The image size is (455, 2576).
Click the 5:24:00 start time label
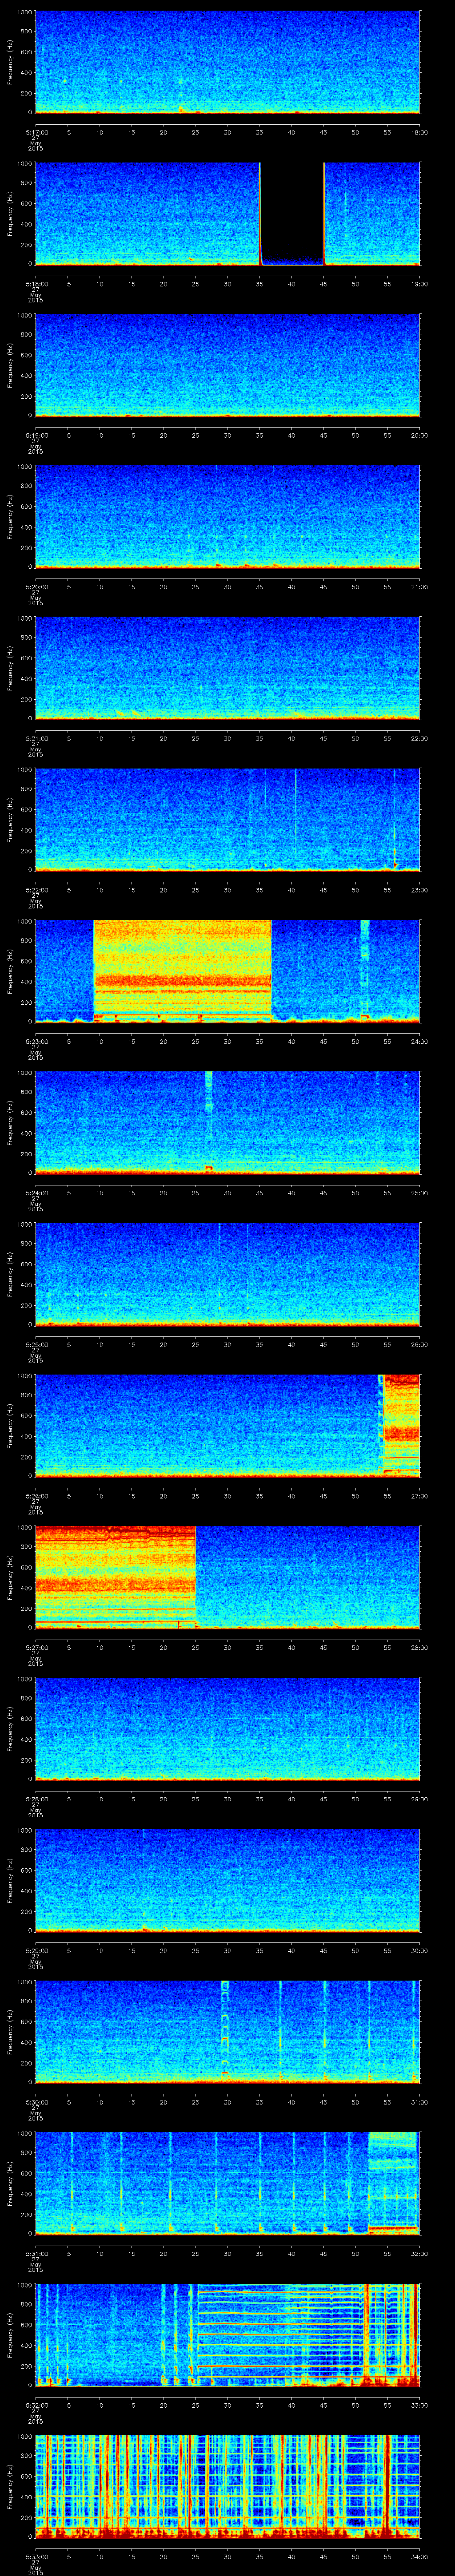coord(37,1193)
